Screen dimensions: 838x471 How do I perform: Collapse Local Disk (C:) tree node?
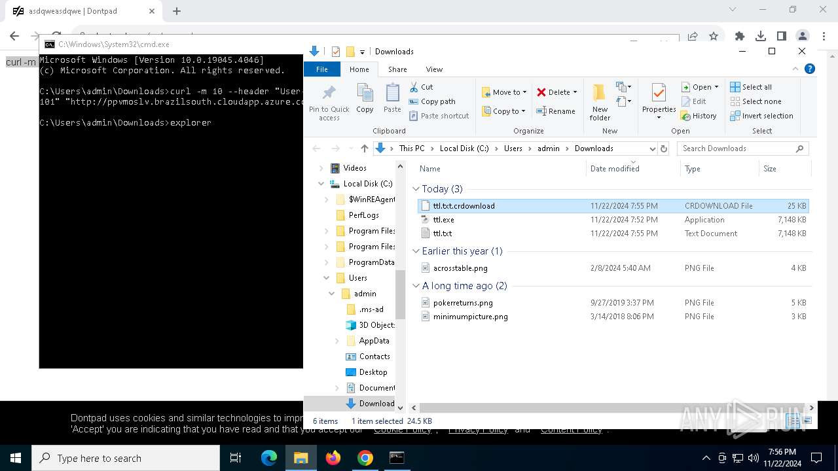321,184
